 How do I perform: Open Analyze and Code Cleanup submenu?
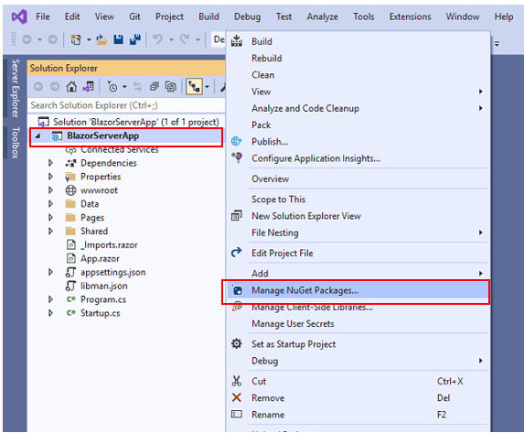click(358, 108)
